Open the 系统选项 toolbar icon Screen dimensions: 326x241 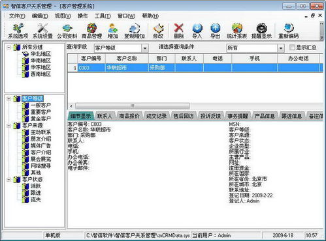point(18,31)
